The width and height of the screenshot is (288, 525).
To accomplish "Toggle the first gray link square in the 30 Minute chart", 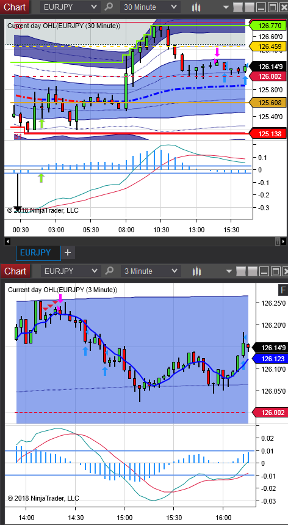I will point(237,7).
